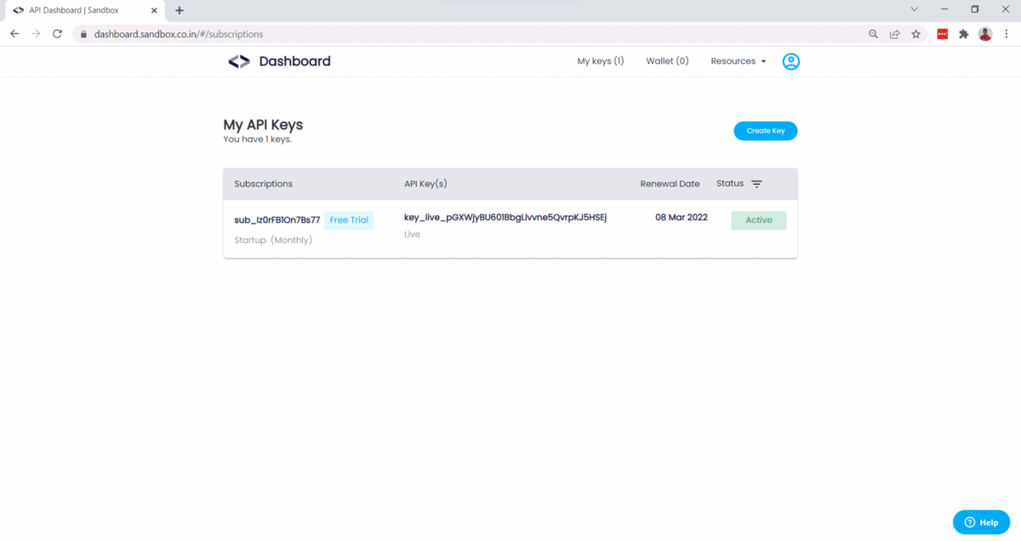Open the Extensions puzzle piece icon
Screen dimensions: 1021x541
pyautogui.click(x=964, y=34)
